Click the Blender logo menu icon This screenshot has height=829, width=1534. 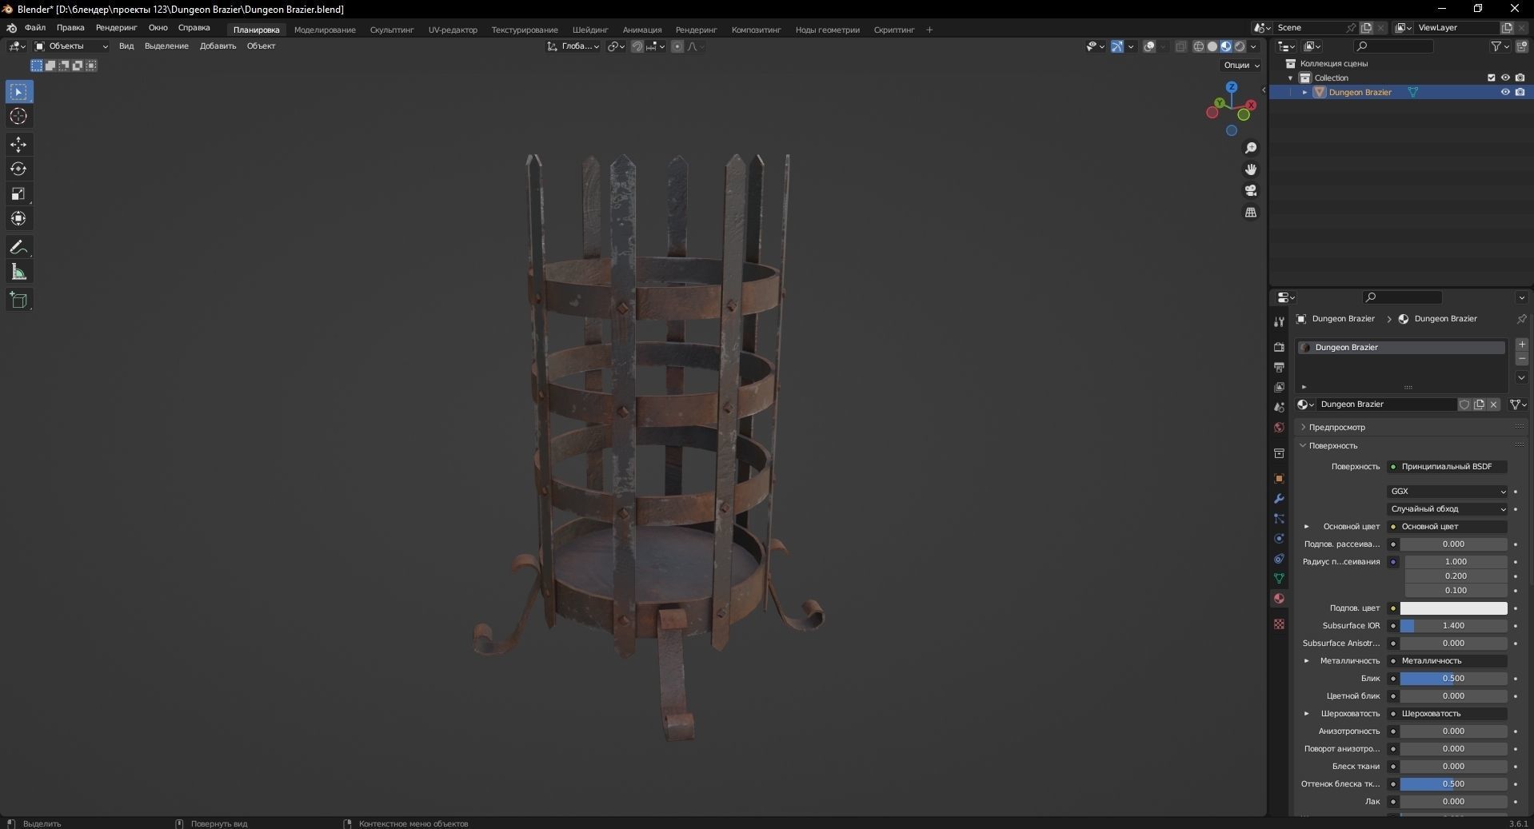pos(11,28)
